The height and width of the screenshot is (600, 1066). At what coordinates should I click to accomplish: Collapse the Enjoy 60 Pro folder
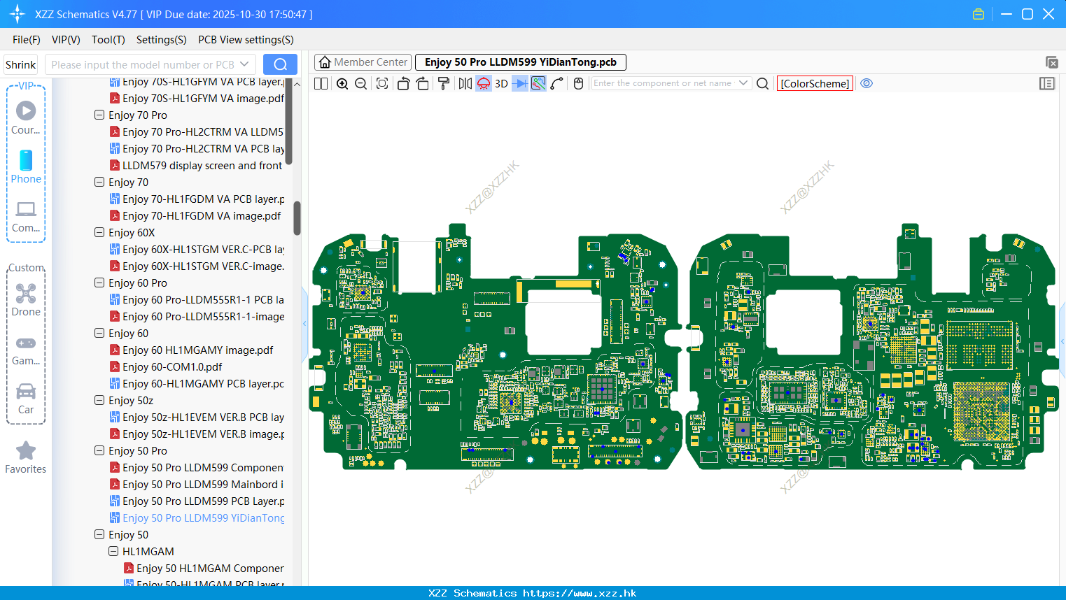(x=99, y=283)
